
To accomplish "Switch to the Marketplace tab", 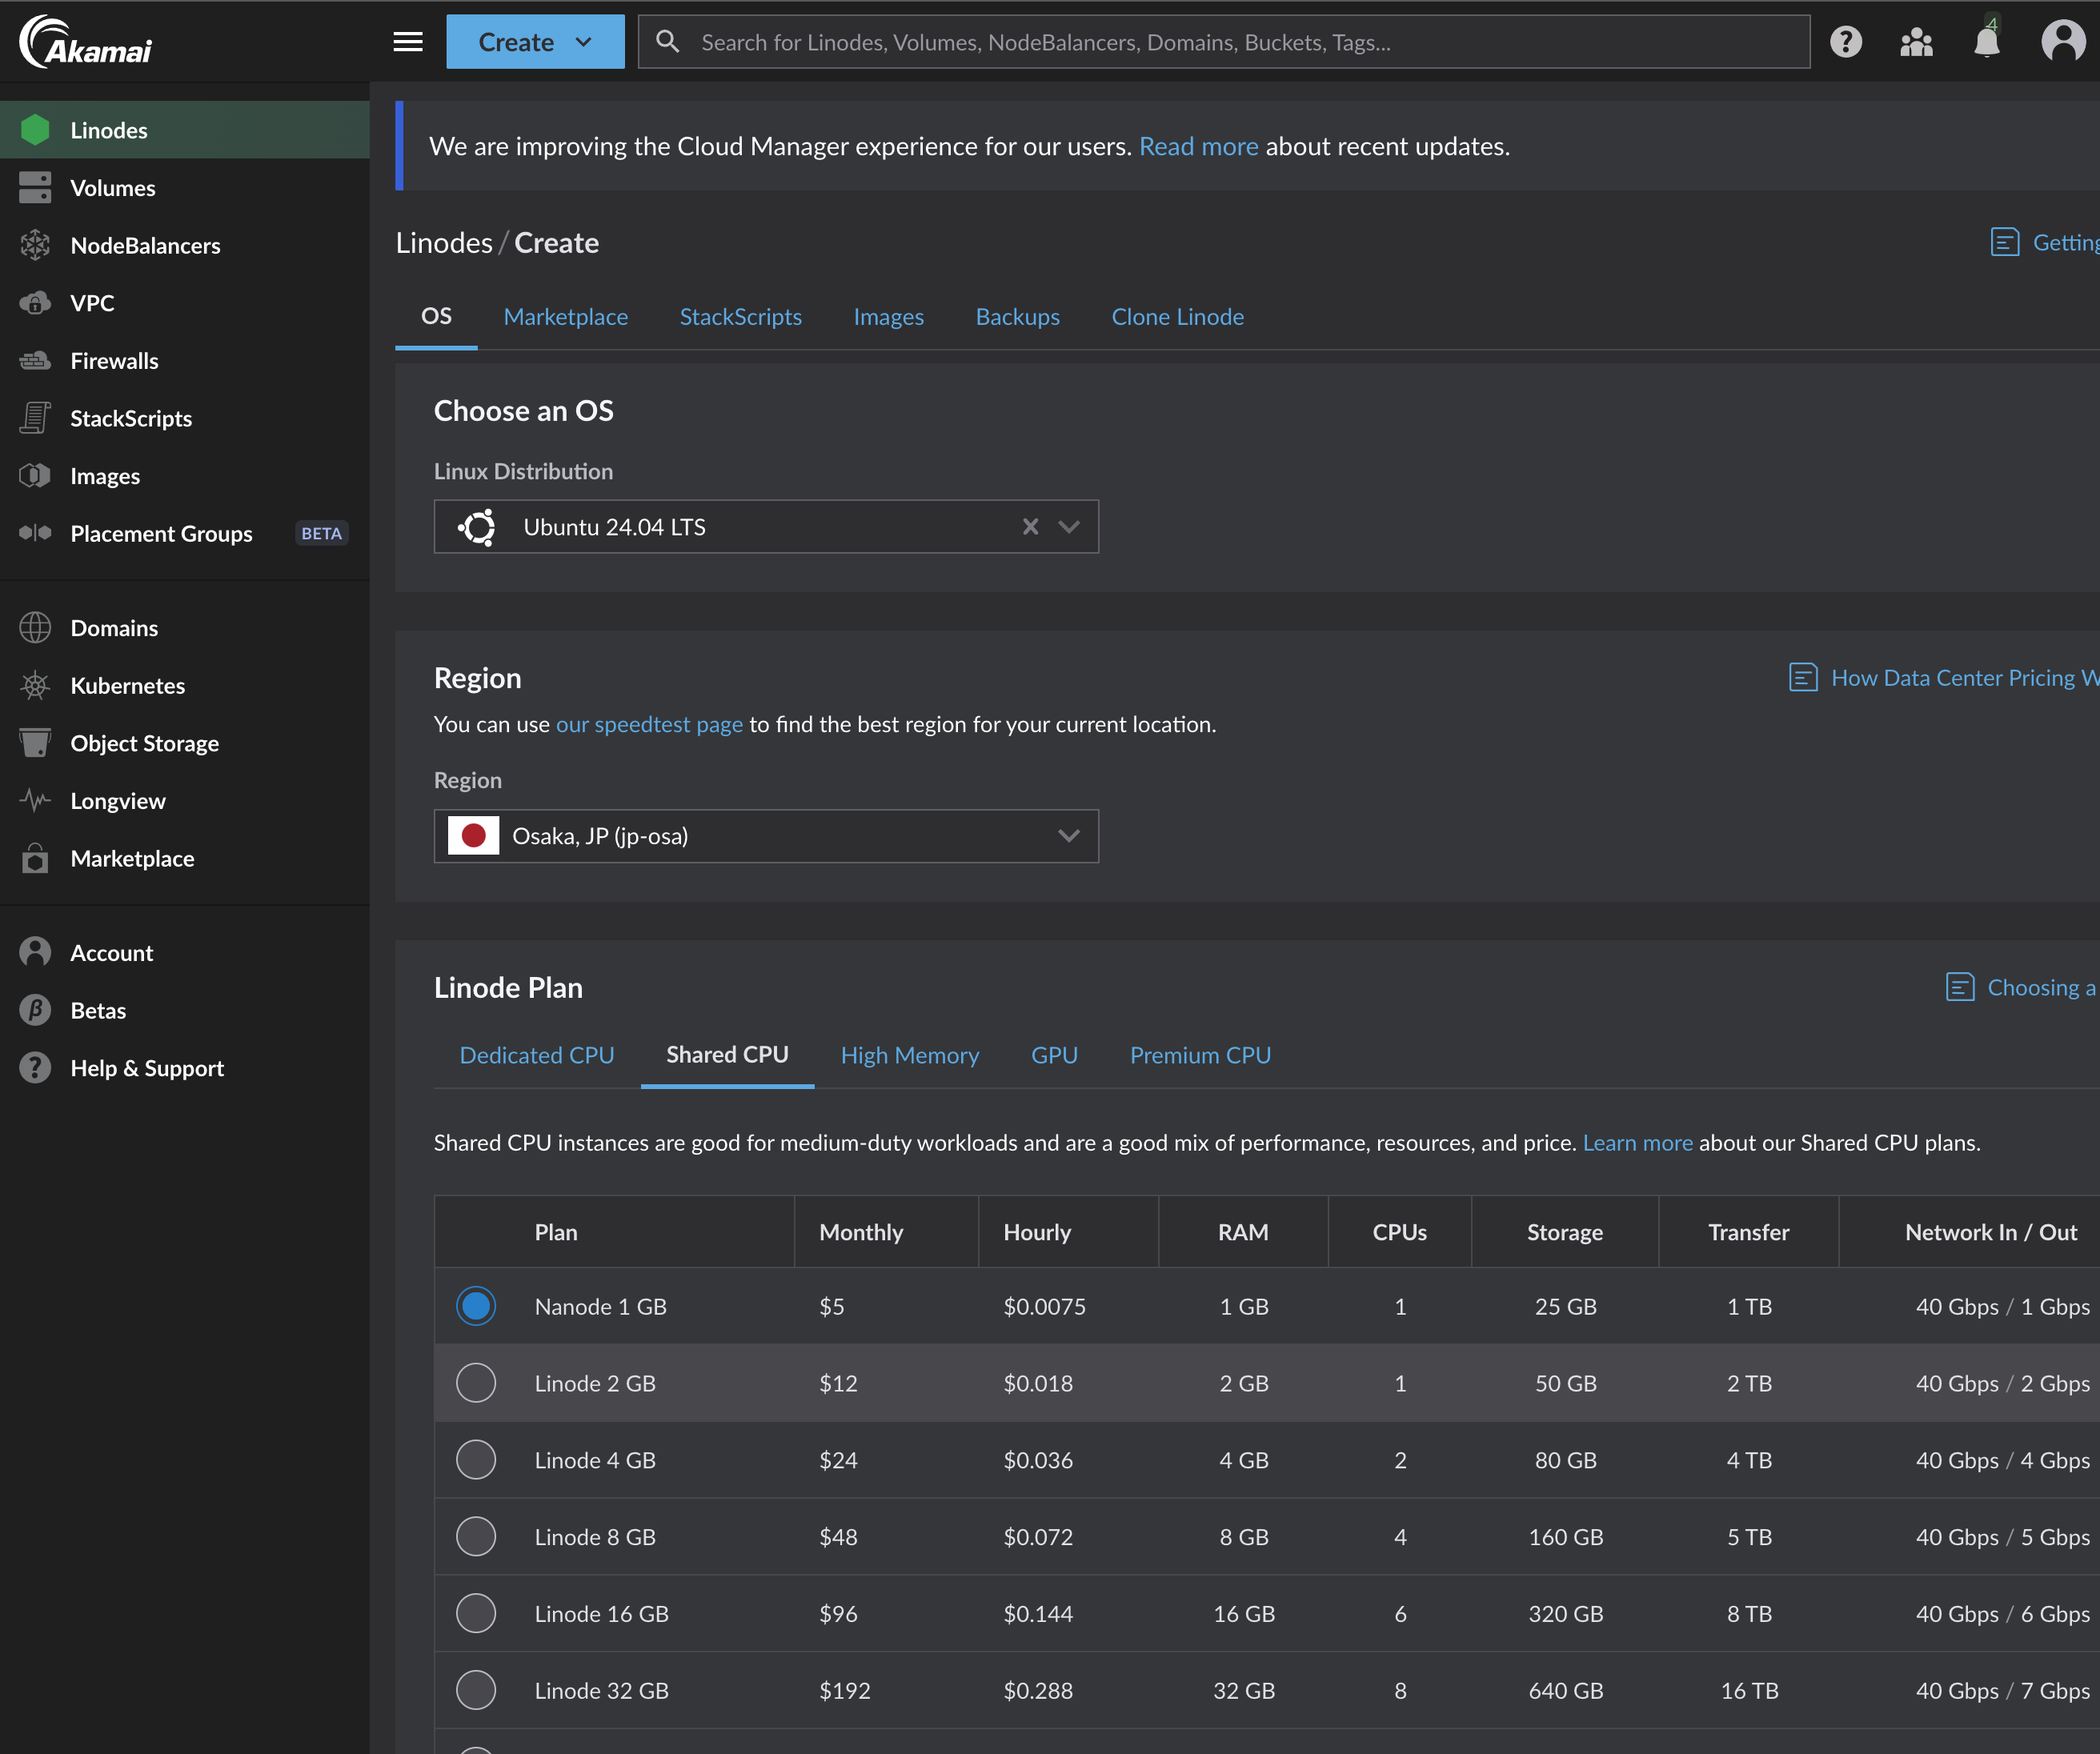I will (565, 317).
